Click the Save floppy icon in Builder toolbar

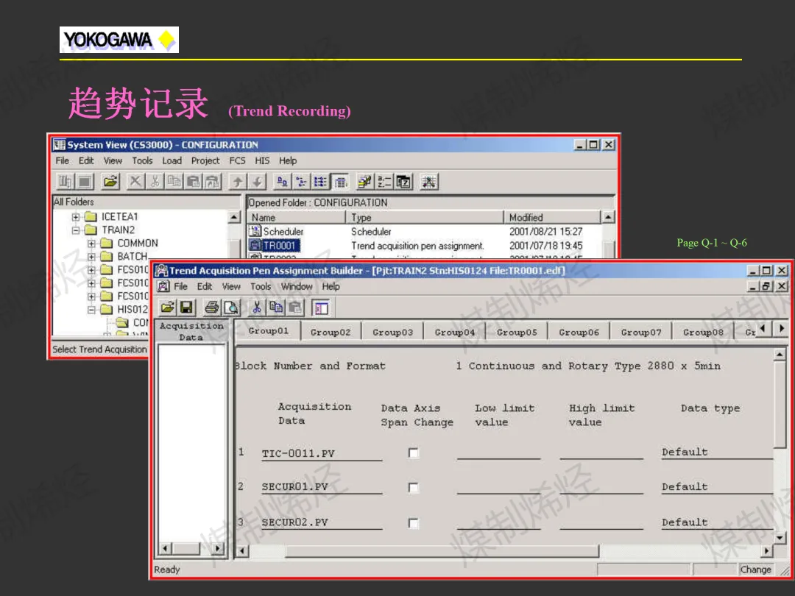(186, 307)
